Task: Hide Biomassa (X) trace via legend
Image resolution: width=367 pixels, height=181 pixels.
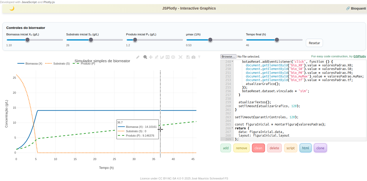Action: (x=34, y=64)
